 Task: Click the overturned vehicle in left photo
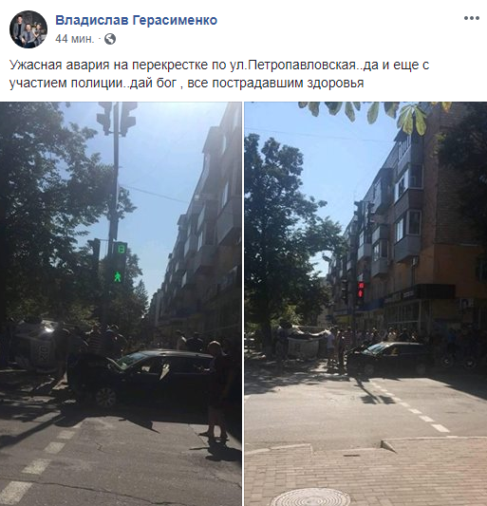[37, 346]
